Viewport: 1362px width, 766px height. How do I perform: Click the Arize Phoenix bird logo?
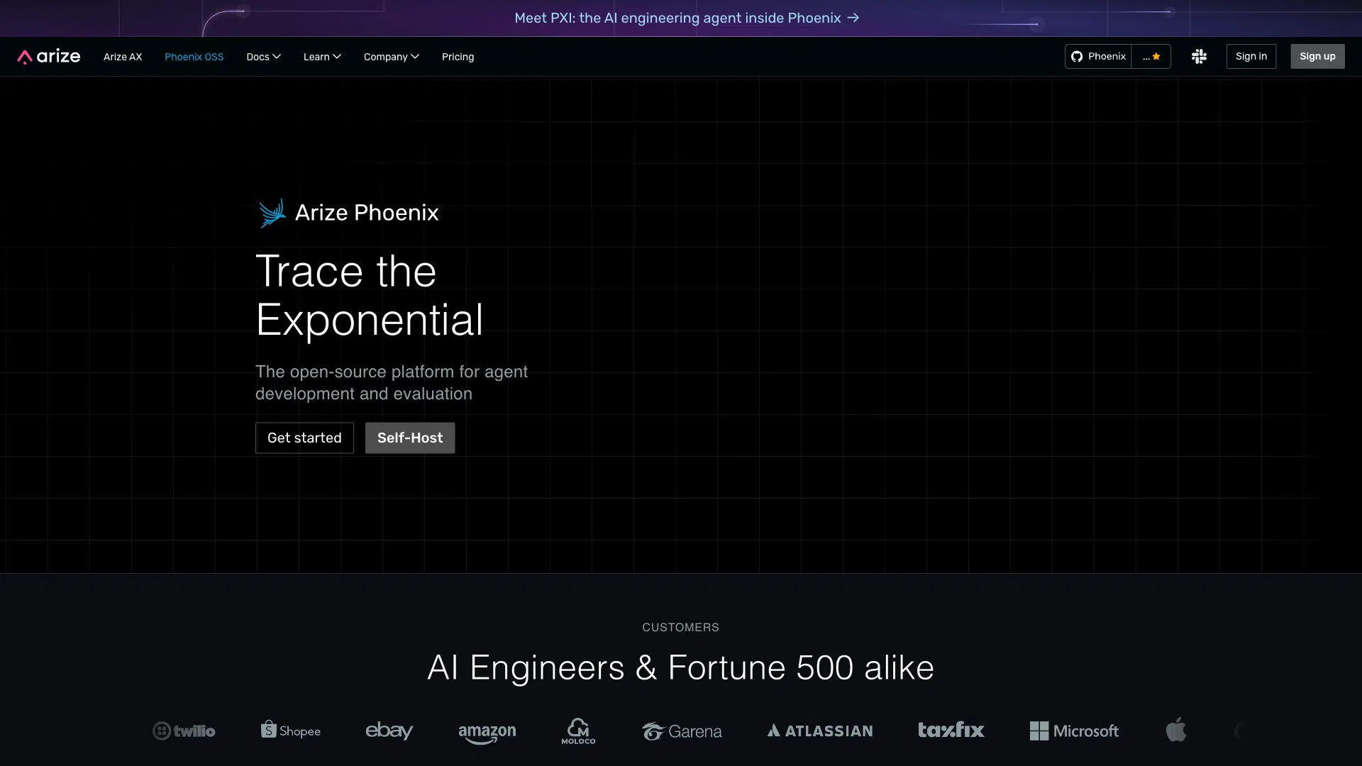272,213
